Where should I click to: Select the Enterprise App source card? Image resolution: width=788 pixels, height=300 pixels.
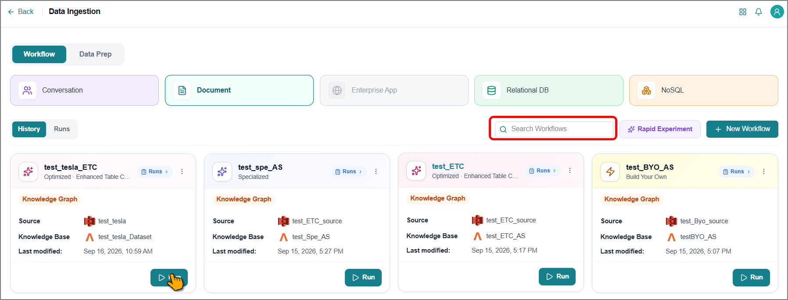tap(394, 90)
